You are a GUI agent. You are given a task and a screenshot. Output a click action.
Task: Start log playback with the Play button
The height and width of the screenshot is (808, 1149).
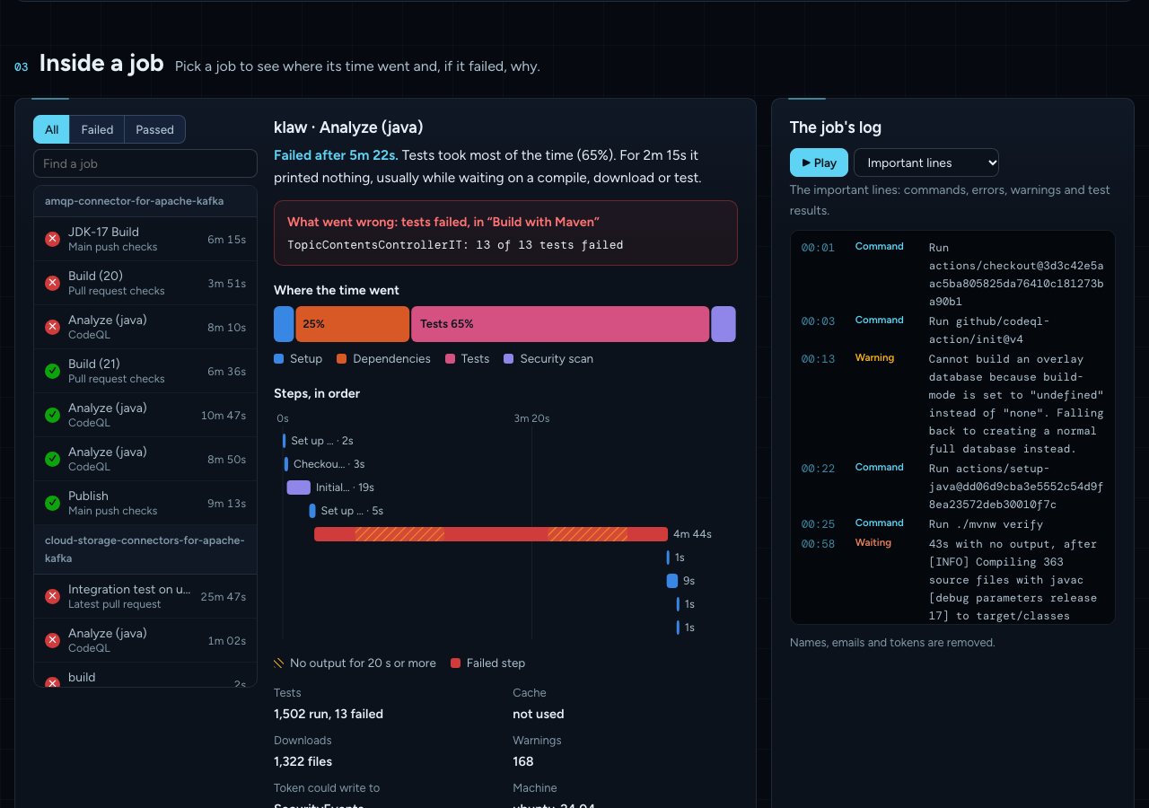point(819,162)
